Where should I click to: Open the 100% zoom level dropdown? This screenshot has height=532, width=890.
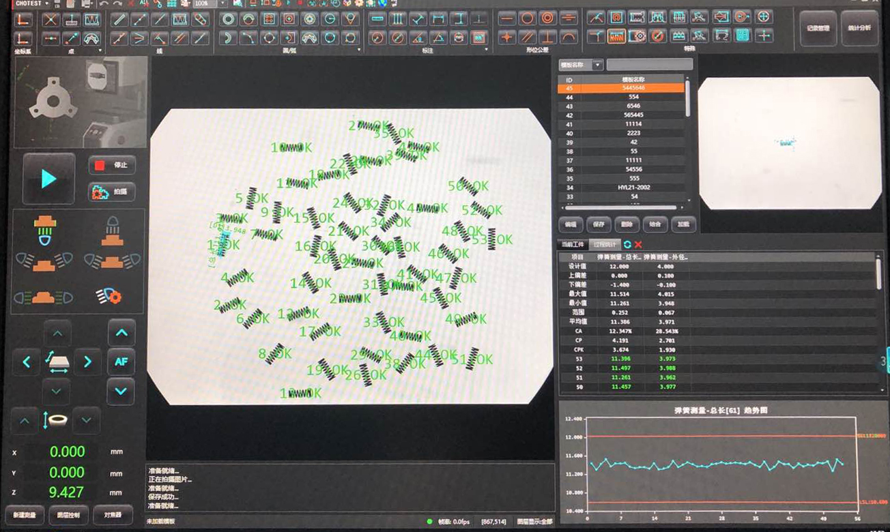(x=222, y=3)
